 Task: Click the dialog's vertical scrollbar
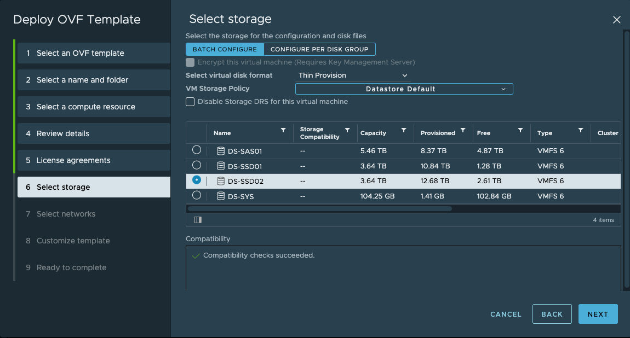(627, 159)
